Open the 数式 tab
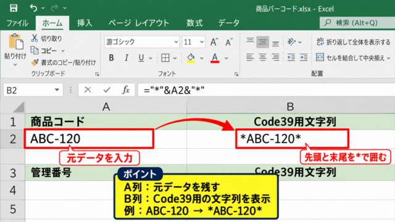Viewport: 395px width, 222px height. pos(194,23)
